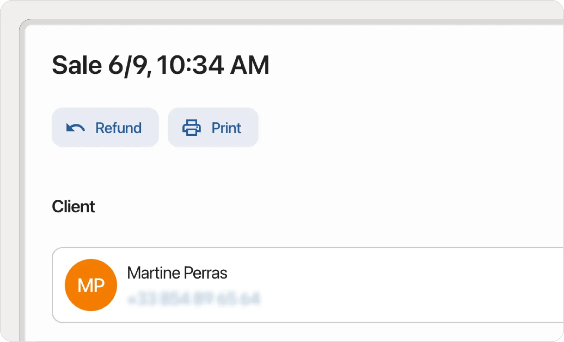Click the 6/9 date in the title

coord(129,65)
